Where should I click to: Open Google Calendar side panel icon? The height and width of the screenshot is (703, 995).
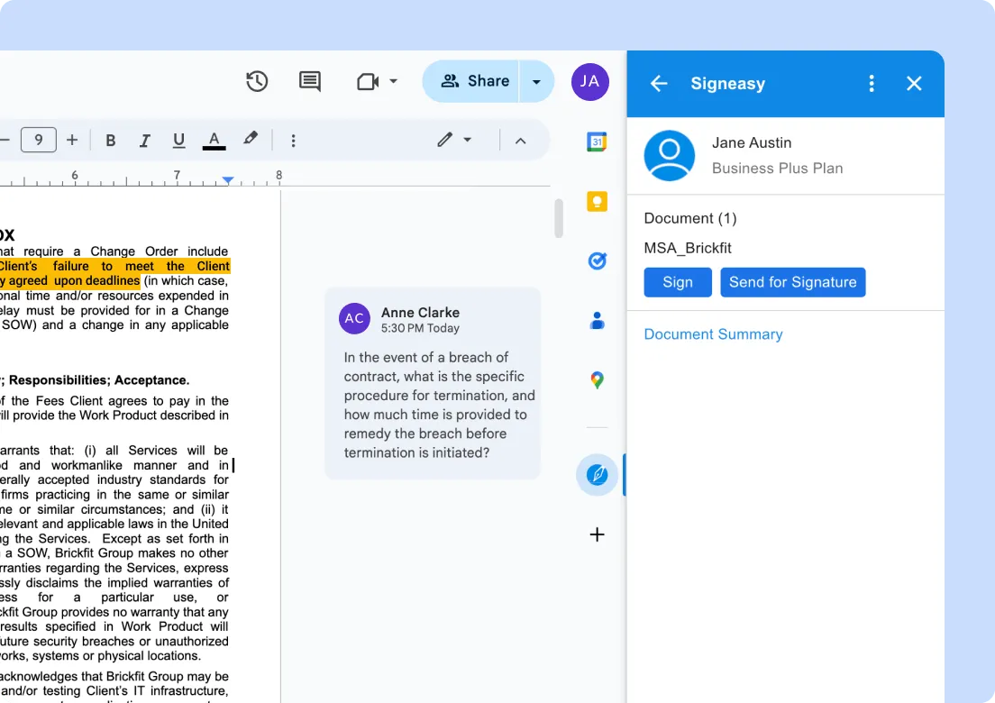tap(597, 142)
